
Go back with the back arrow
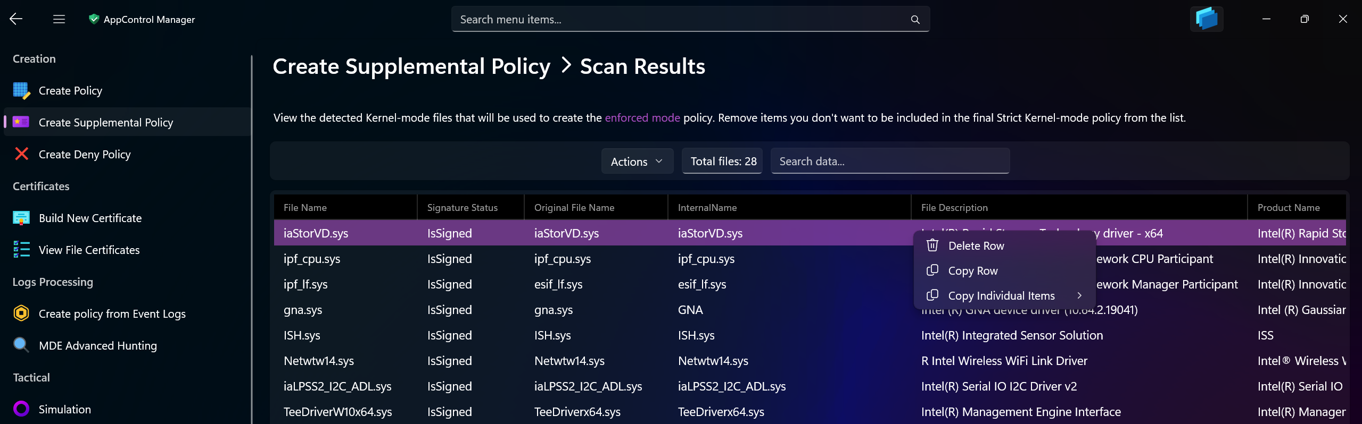16,19
